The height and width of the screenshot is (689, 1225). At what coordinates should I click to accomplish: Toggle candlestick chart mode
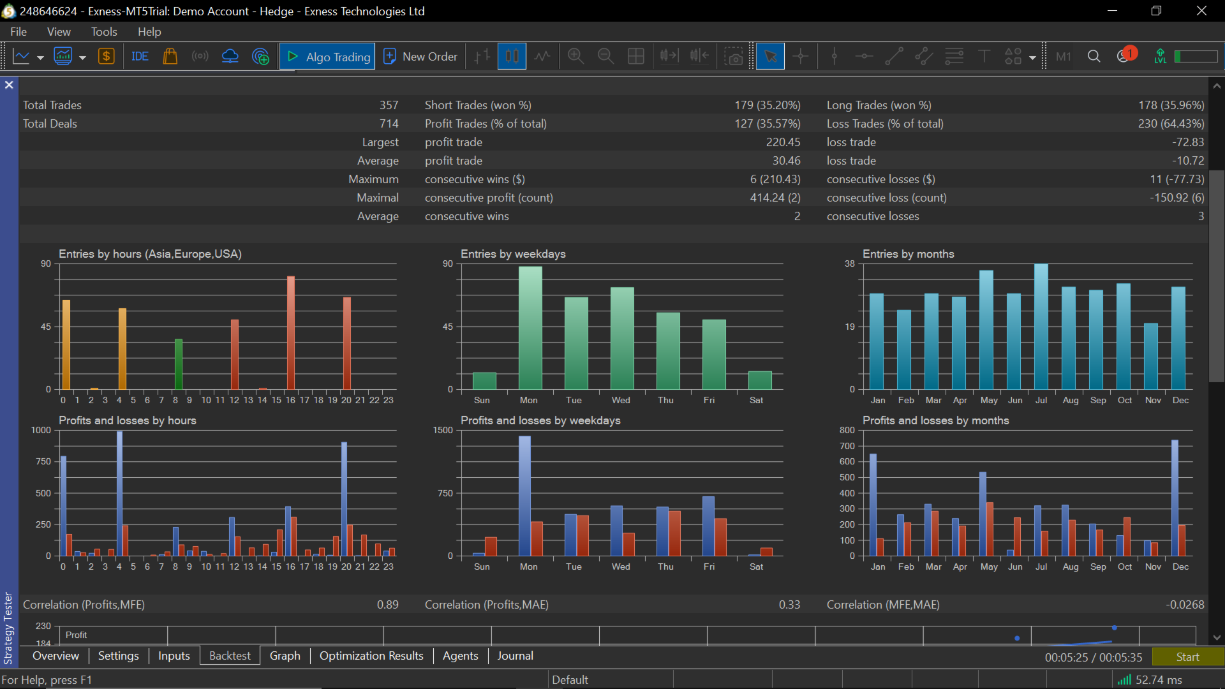point(512,57)
